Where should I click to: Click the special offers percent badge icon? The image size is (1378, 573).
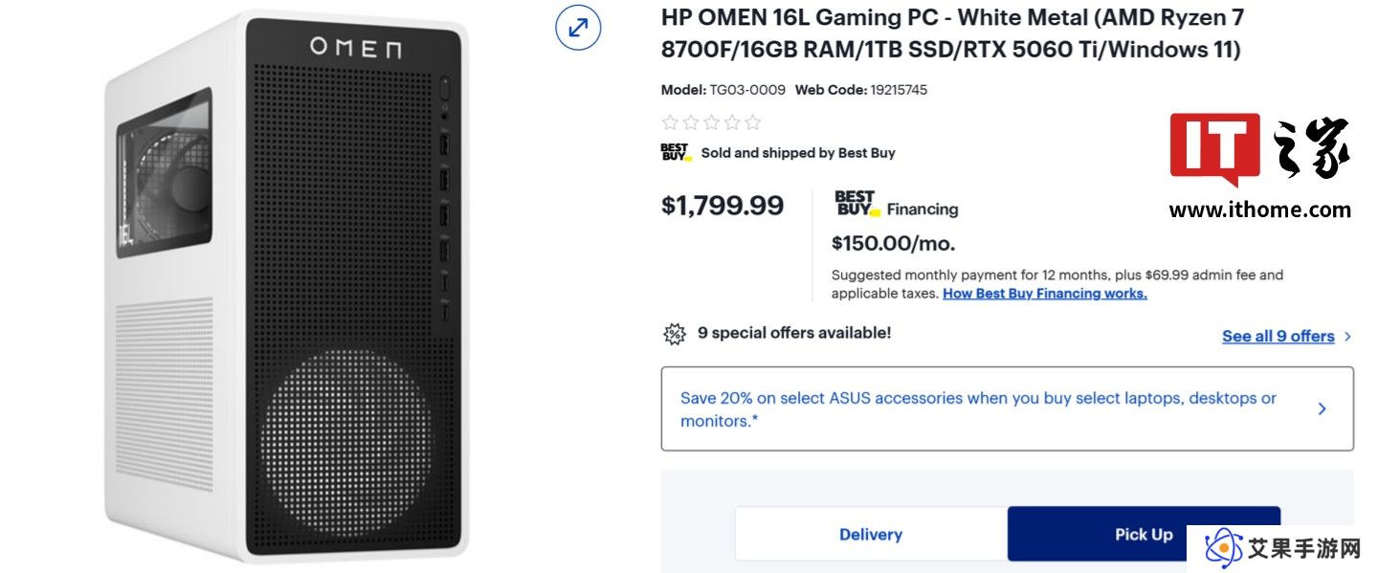[675, 334]
